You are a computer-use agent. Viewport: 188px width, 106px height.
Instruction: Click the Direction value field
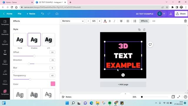tap(52, 60)
